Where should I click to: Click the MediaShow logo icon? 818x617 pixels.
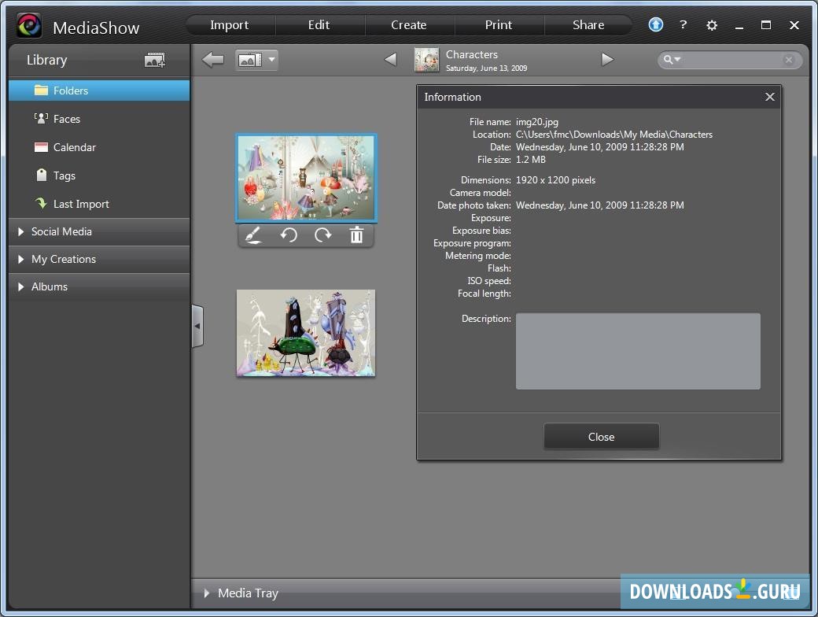[x=28, y=25]
